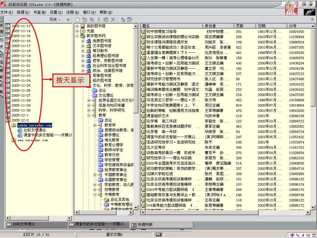Open the 帮助(H) menu
Viewport: 317px width, 238px height.
point(106,12)
